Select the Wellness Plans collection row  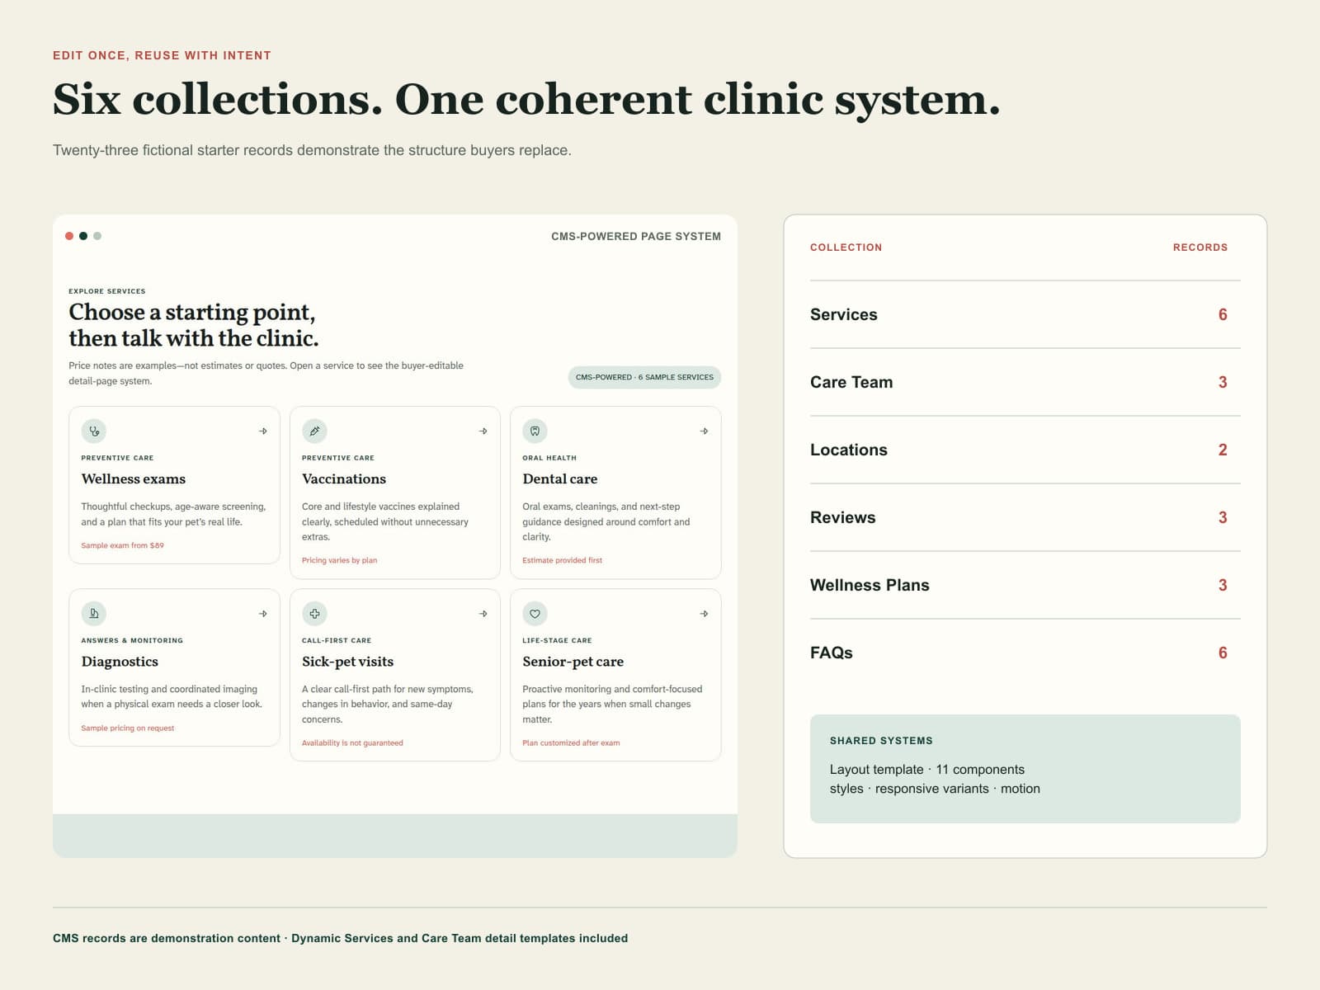coord(1025,585)
